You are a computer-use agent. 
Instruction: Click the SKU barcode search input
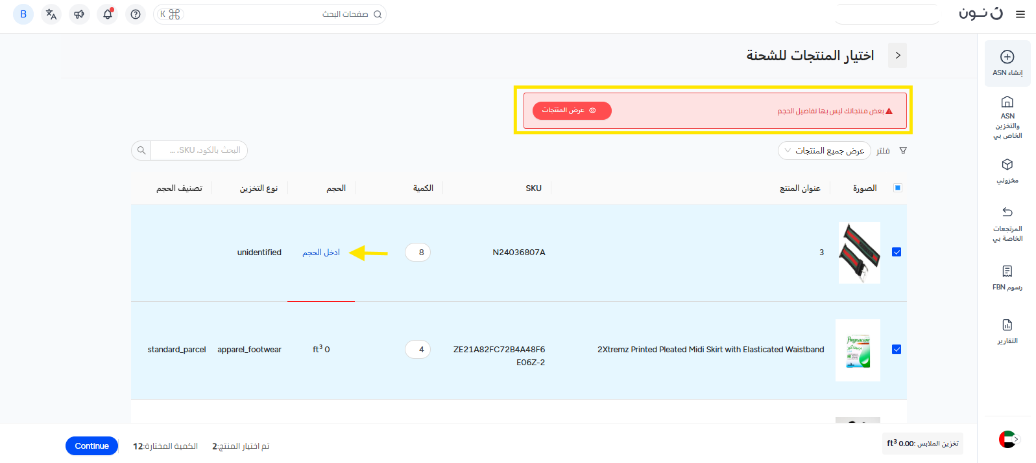pos(199,150)
